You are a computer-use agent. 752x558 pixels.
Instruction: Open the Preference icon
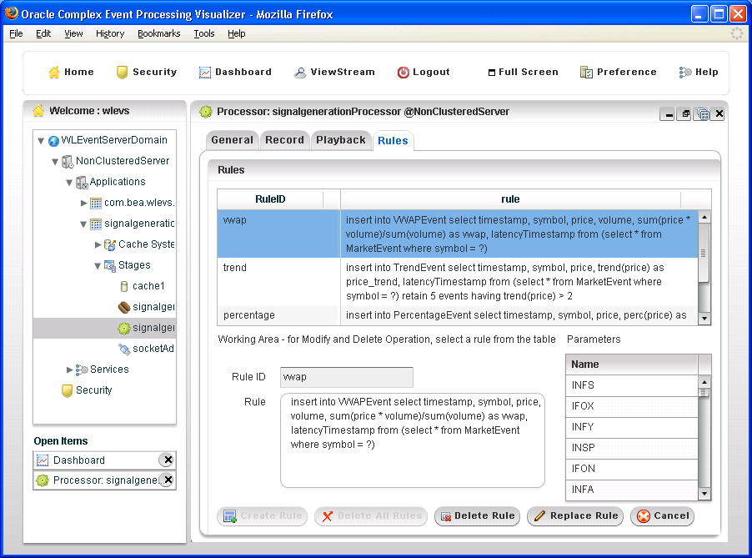coord(586,73)
